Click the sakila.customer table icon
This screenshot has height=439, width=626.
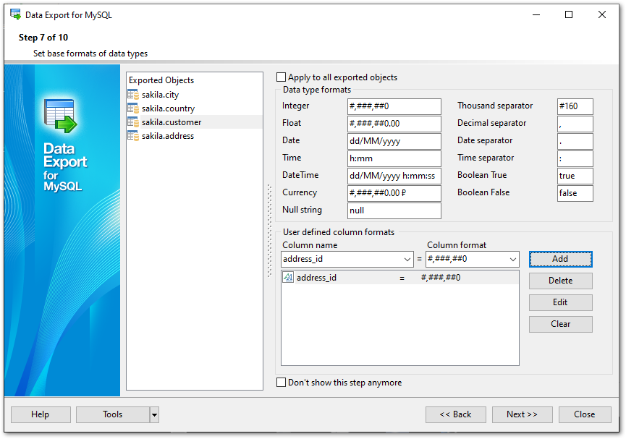pyautogui.click(x=133, y=122)
